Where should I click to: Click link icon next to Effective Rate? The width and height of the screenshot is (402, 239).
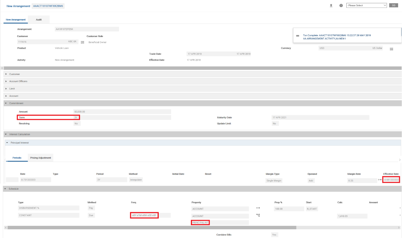tap(380, 180)
